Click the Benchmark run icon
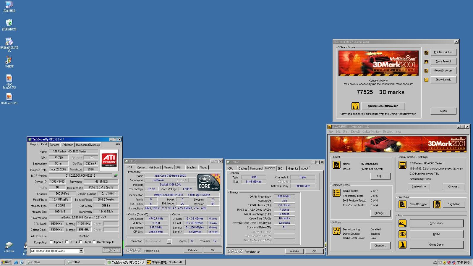This screenshot has width=473, height=266. point(402,223)
